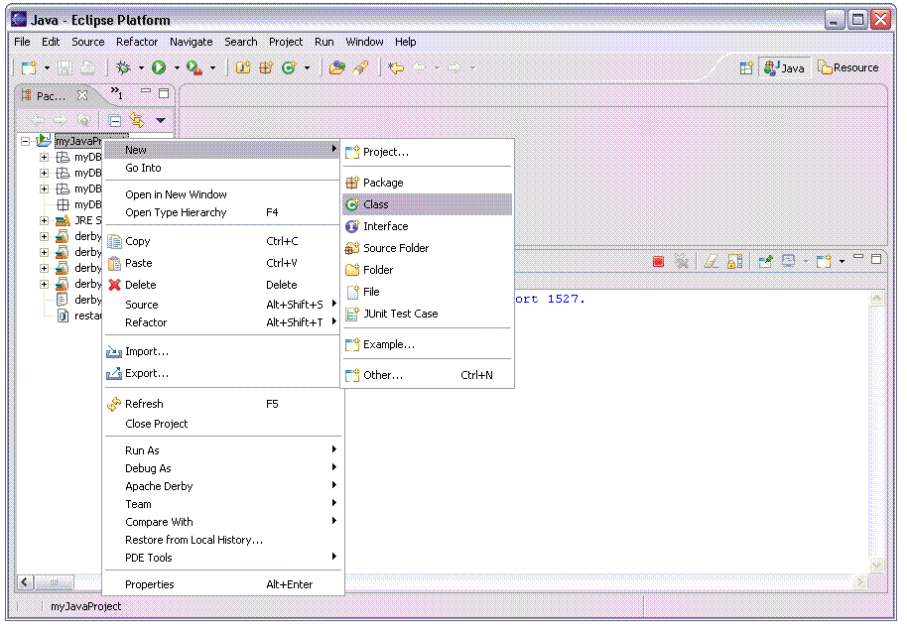Click the Clear Console eraser icon
The width and height of the screenshot is (907, 633).
(x=711, y=261)
